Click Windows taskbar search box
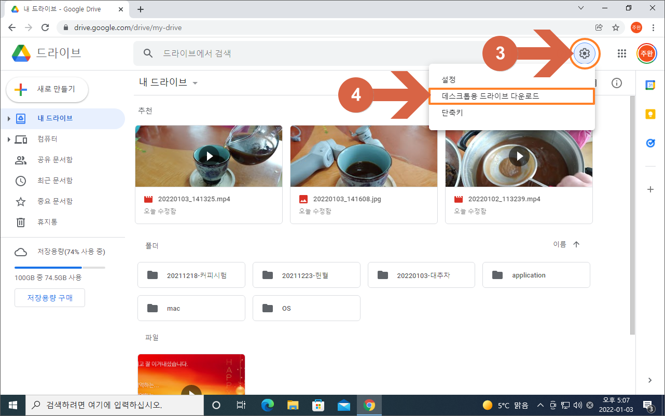Image resolution: width=665 pixels, height=416 pixels. pyautogui.click(x=114, y=405)
